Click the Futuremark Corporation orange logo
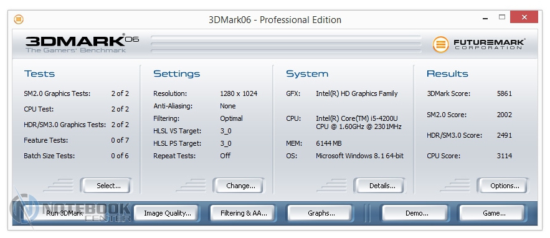 [440, 45]
